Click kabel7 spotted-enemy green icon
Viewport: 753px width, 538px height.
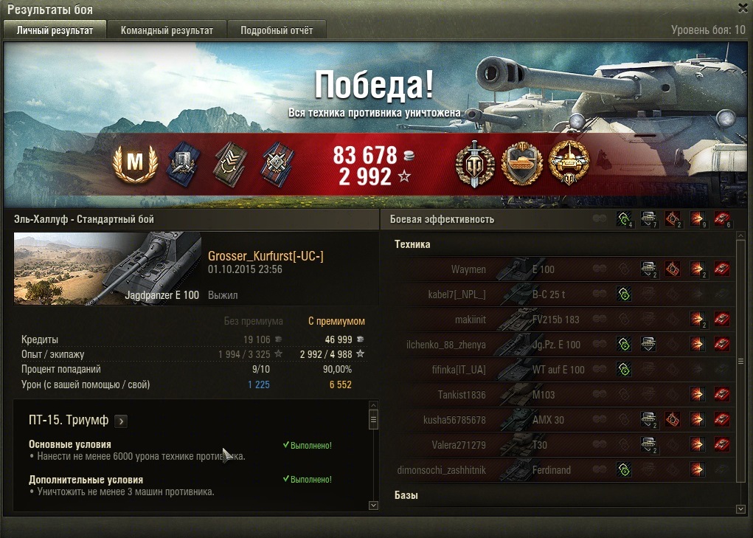coord(624,294)
